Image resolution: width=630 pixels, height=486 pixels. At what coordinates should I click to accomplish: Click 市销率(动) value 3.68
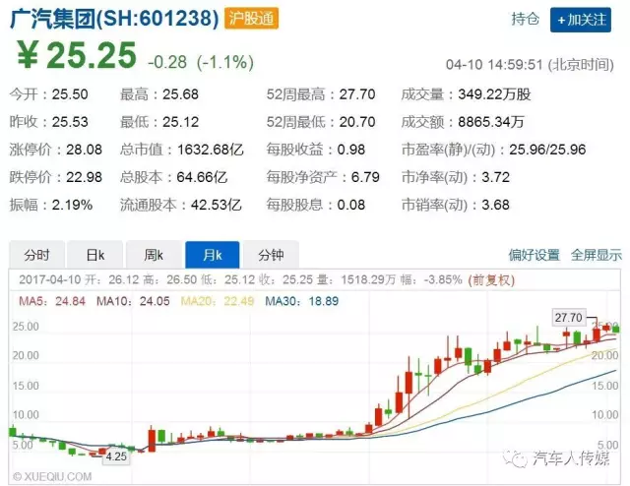tap(496, 205)
